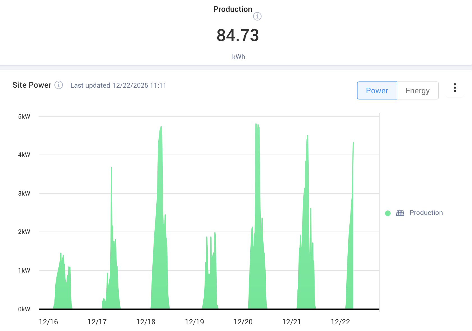Click the 12/22 x-axis date label
Viewport: 472px width, 331px height.
[340, 322]
